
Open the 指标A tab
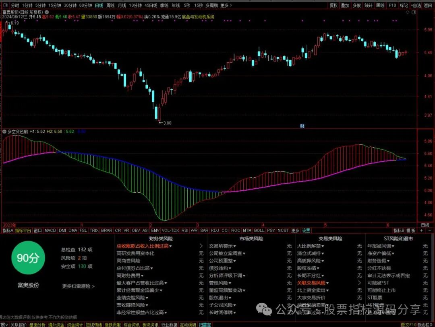pyautogui.click(x=8, y=230)
